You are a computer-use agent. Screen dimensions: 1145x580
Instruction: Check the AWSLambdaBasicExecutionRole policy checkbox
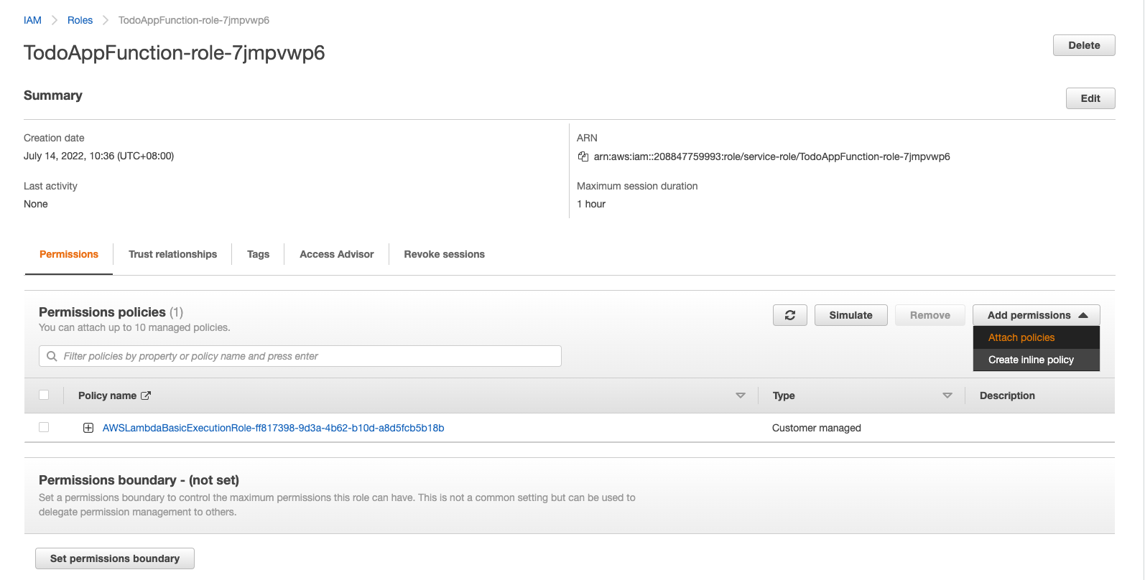point(44,427)
